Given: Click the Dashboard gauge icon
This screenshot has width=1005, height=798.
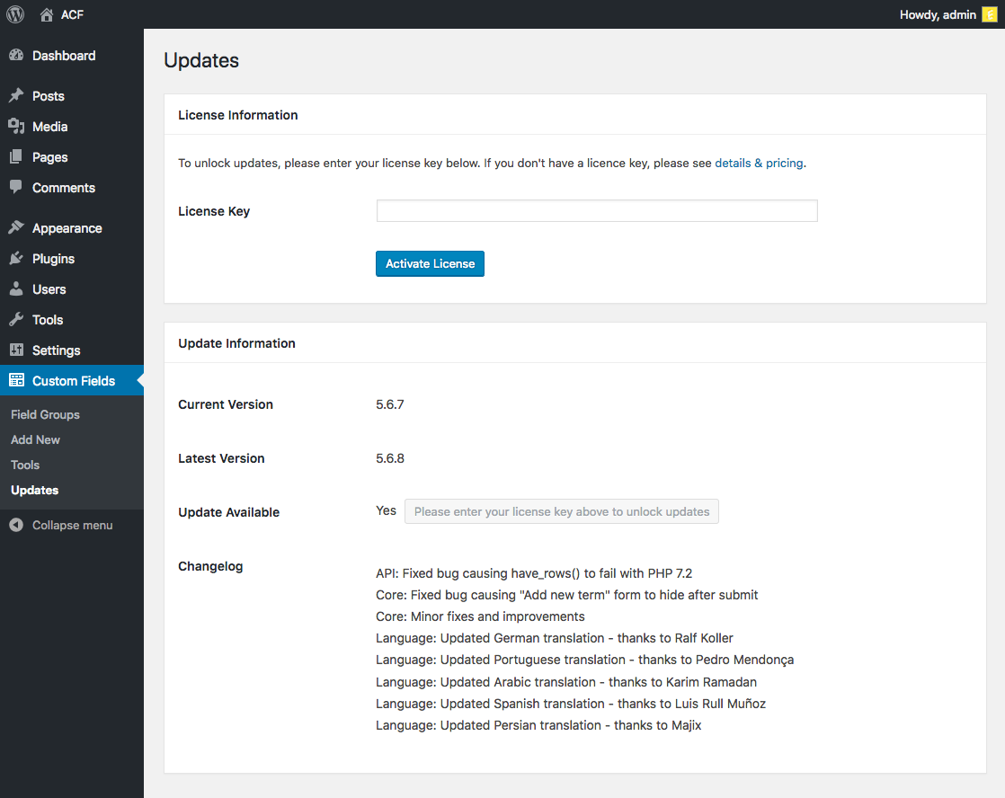Looking at the screenshot, I should coord(17,56).
